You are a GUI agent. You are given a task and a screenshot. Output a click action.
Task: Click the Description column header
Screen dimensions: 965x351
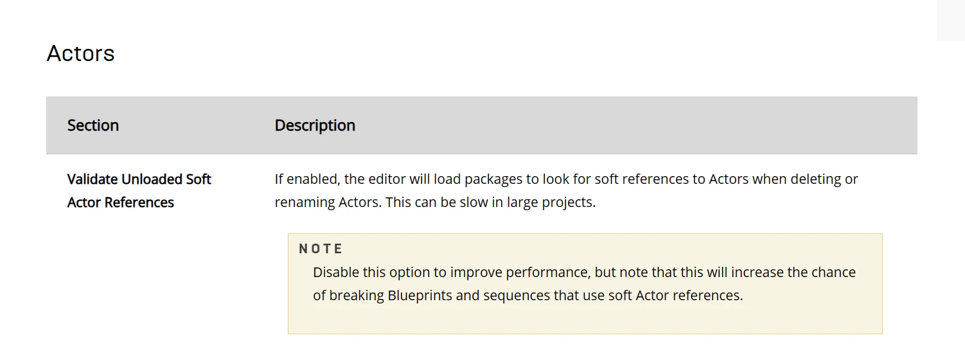315,125
